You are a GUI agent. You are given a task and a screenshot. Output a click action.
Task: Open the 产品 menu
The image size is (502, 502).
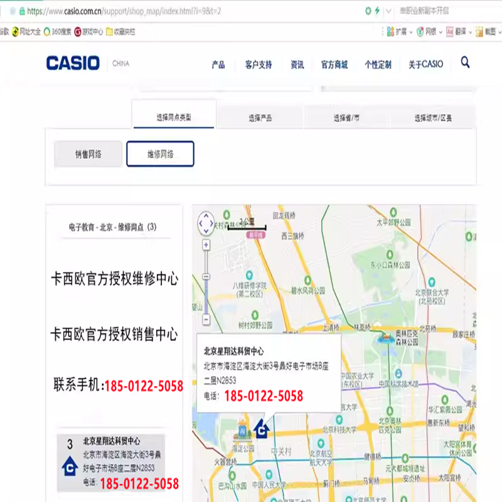tap(218, 65)
